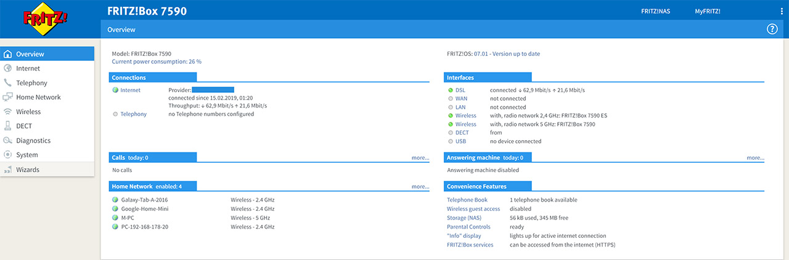Open FRITZ!OS version 07.01 link
The image size is (789, 260).
pyautogui.click(x=507, y=54)
